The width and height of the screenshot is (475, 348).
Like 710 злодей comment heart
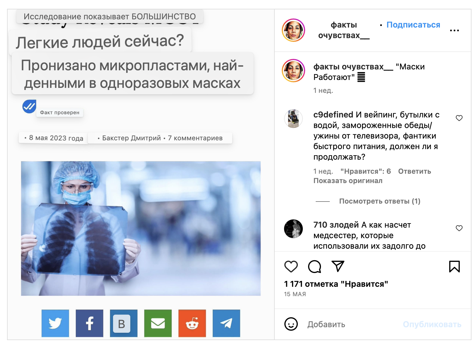tap(459, 228)
